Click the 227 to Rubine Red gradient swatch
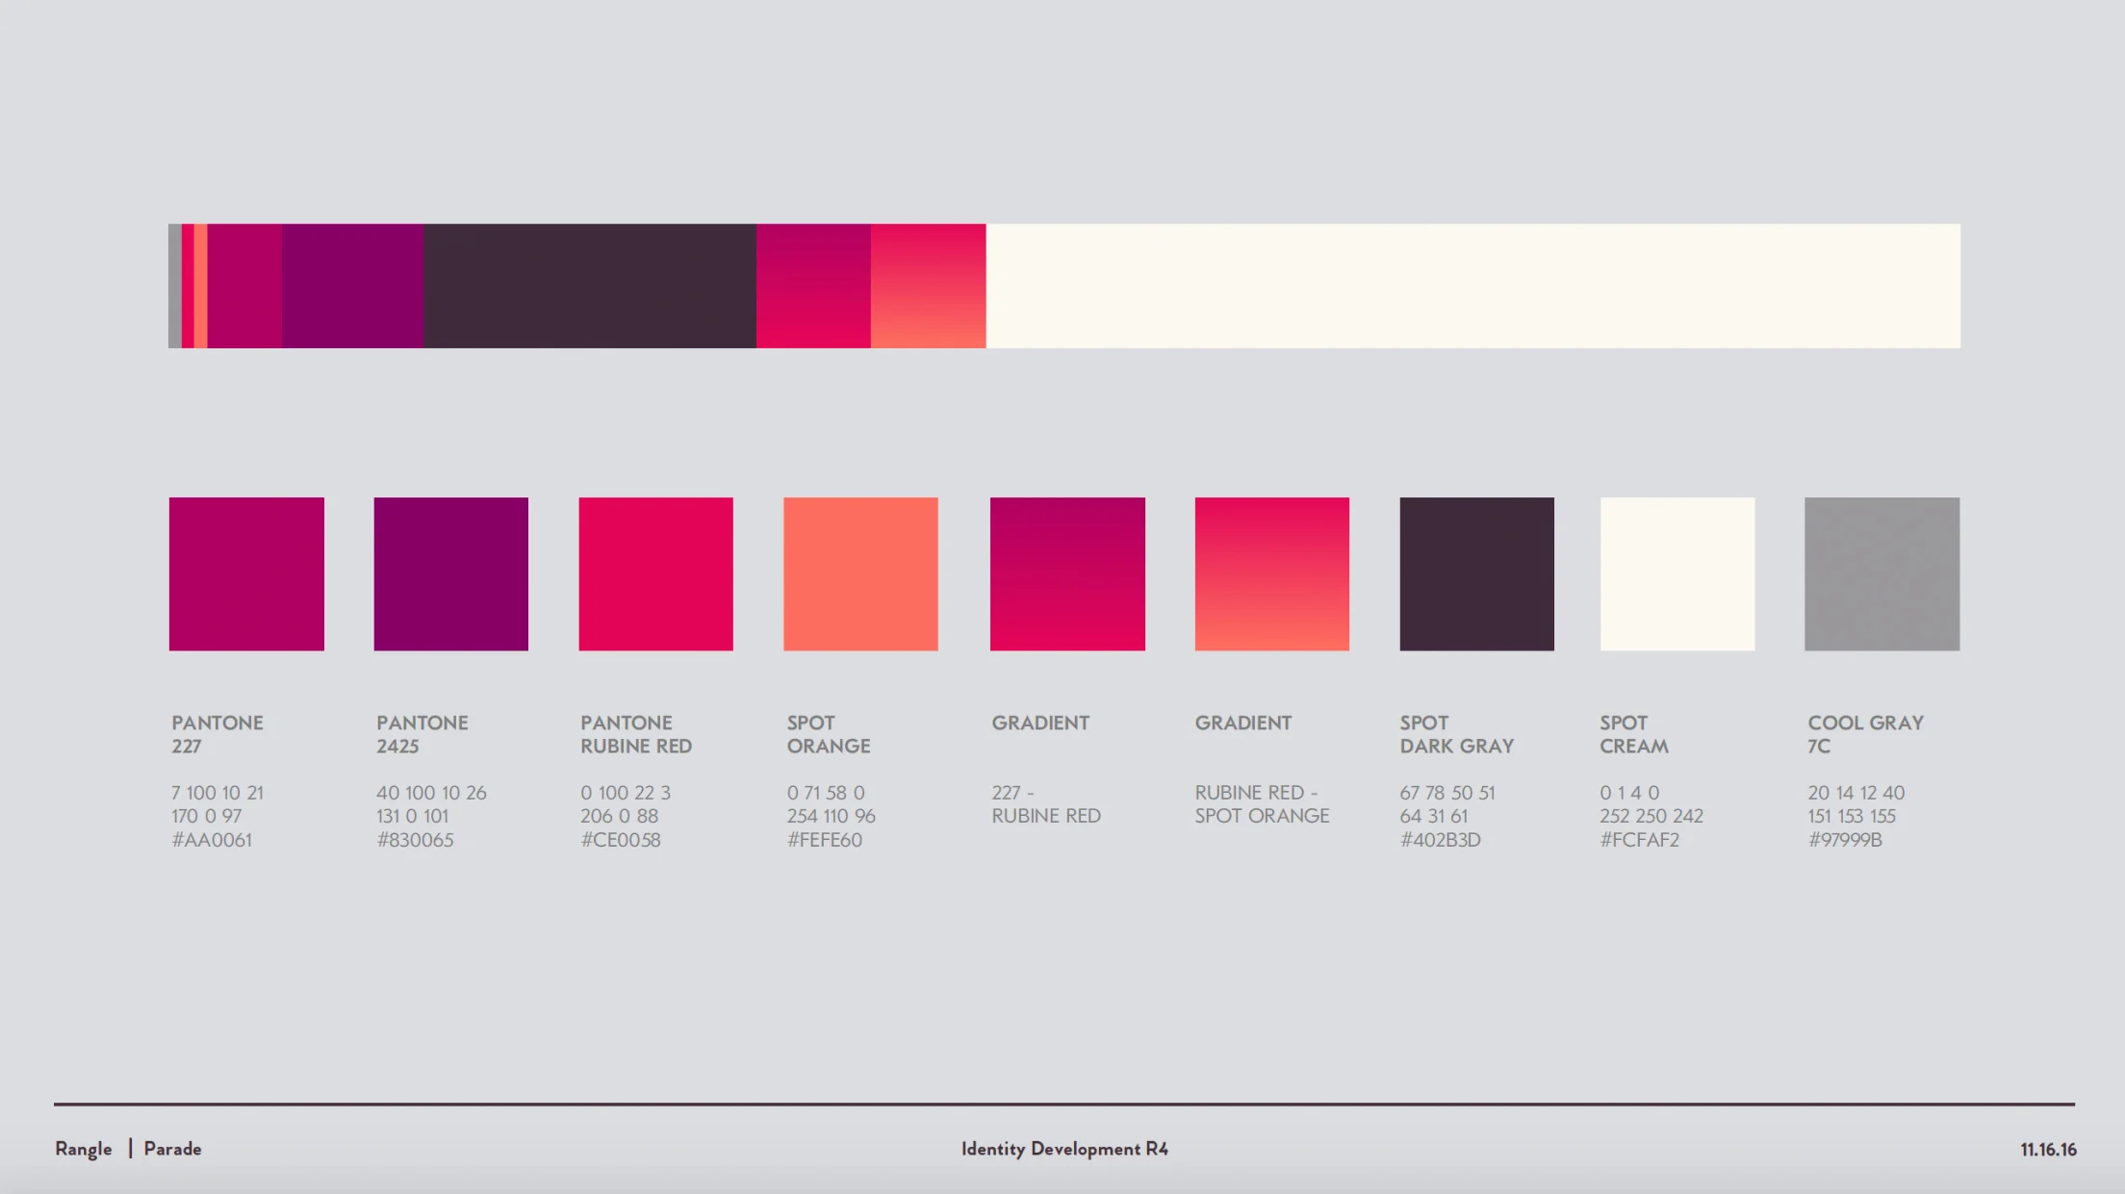Image resolution: width=2125 pixels, height=1194 pixels. tap(1067, 573)
